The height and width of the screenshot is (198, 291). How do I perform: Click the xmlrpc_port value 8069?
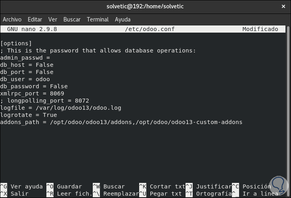click(57, 93)
